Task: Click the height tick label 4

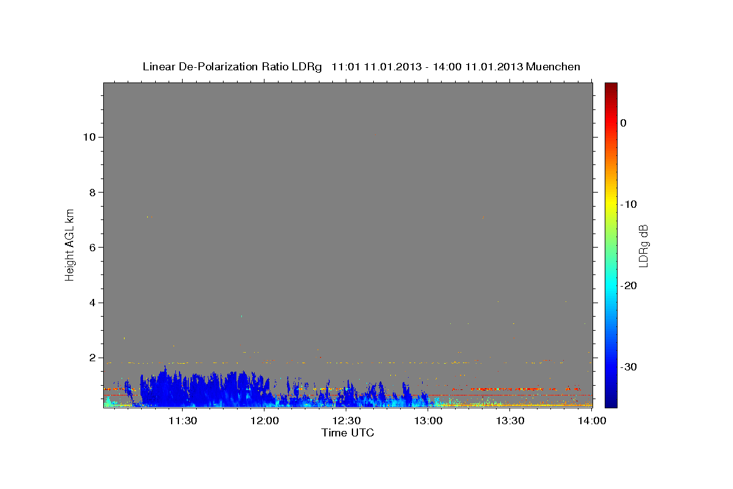Action: pyautogui.click(x=92, y=303)
